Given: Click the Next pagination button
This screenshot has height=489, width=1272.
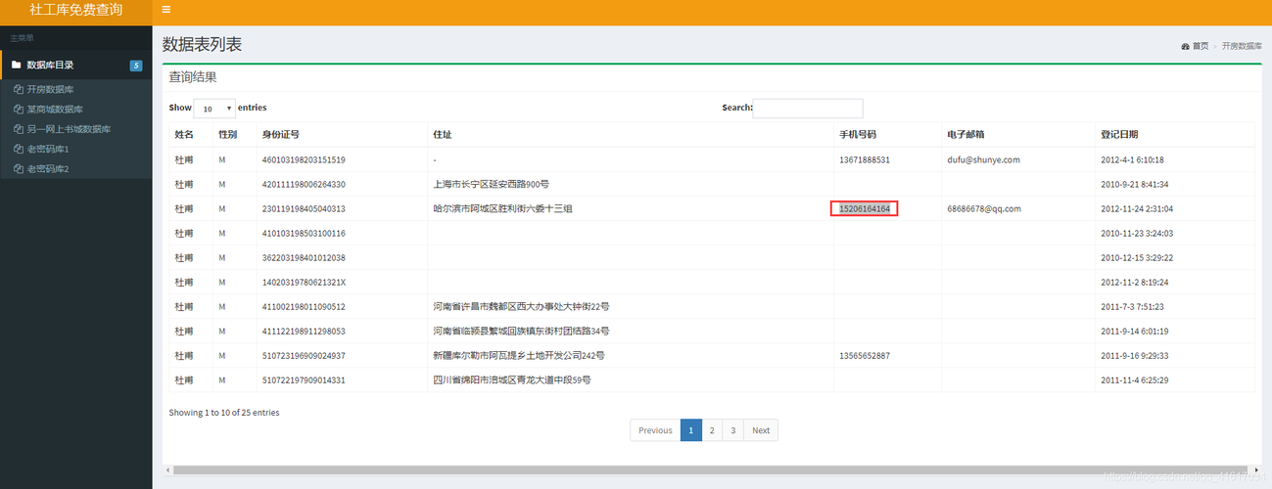Looking at the screenshot, I should click(x=761, y=430).
